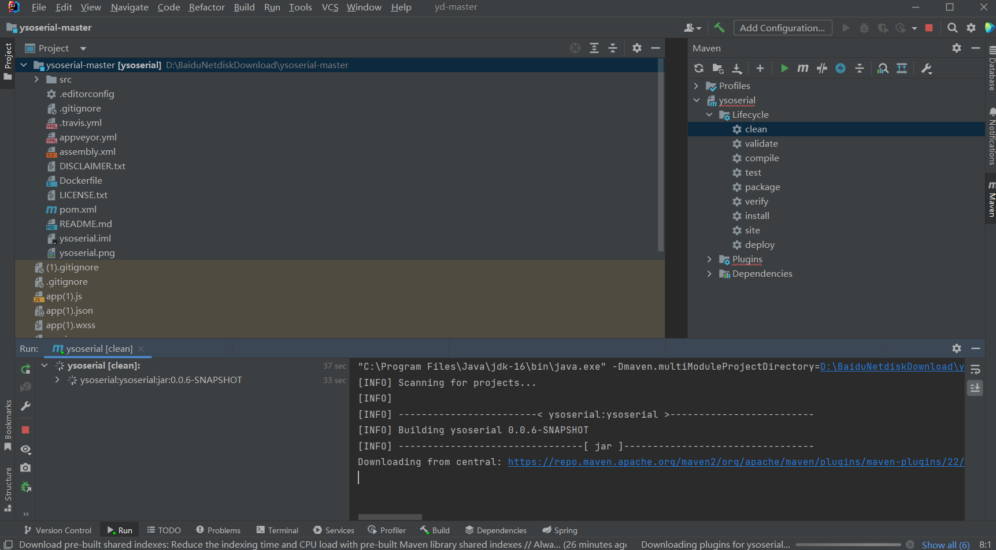
Task: Select opened file locate icon in Project panel
Action: tap(575, 48)
